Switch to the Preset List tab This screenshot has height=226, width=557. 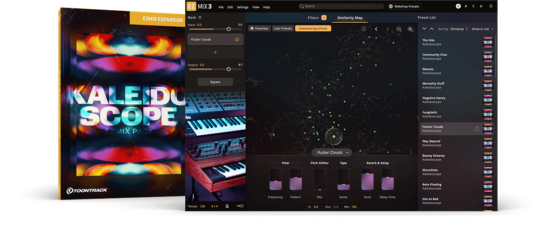[x=427, y=18]
